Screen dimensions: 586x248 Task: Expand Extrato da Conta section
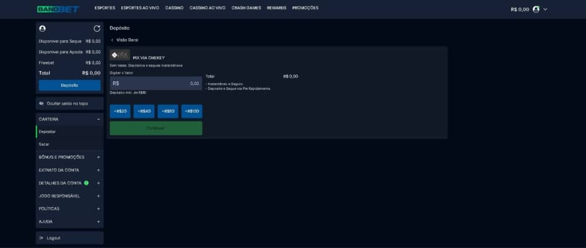coord(98,170)
